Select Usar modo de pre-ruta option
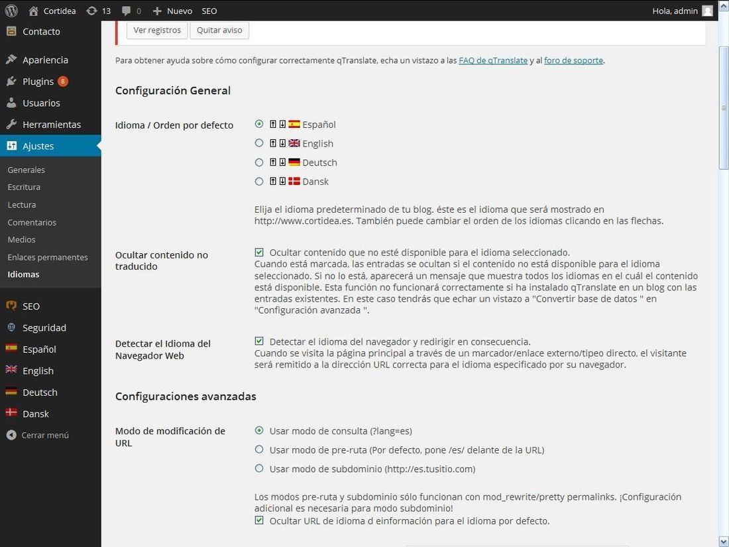The width and height of the screenshot is (729, 547). click(259, 450)
